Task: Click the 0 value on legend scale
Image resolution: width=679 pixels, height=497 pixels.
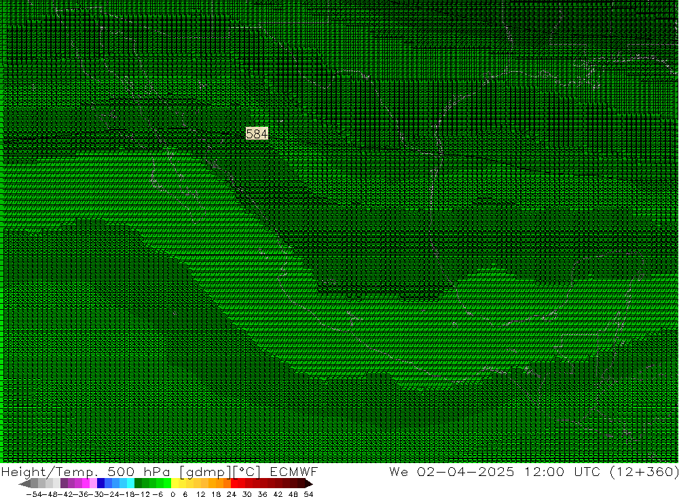Action: 172,494
